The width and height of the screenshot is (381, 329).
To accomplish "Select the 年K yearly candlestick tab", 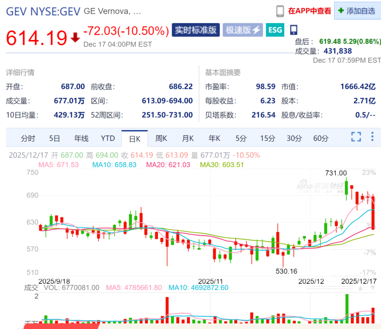I will [x=214, y=138].
